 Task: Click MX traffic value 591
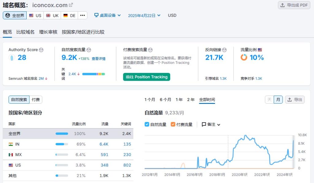pos(104,154)
